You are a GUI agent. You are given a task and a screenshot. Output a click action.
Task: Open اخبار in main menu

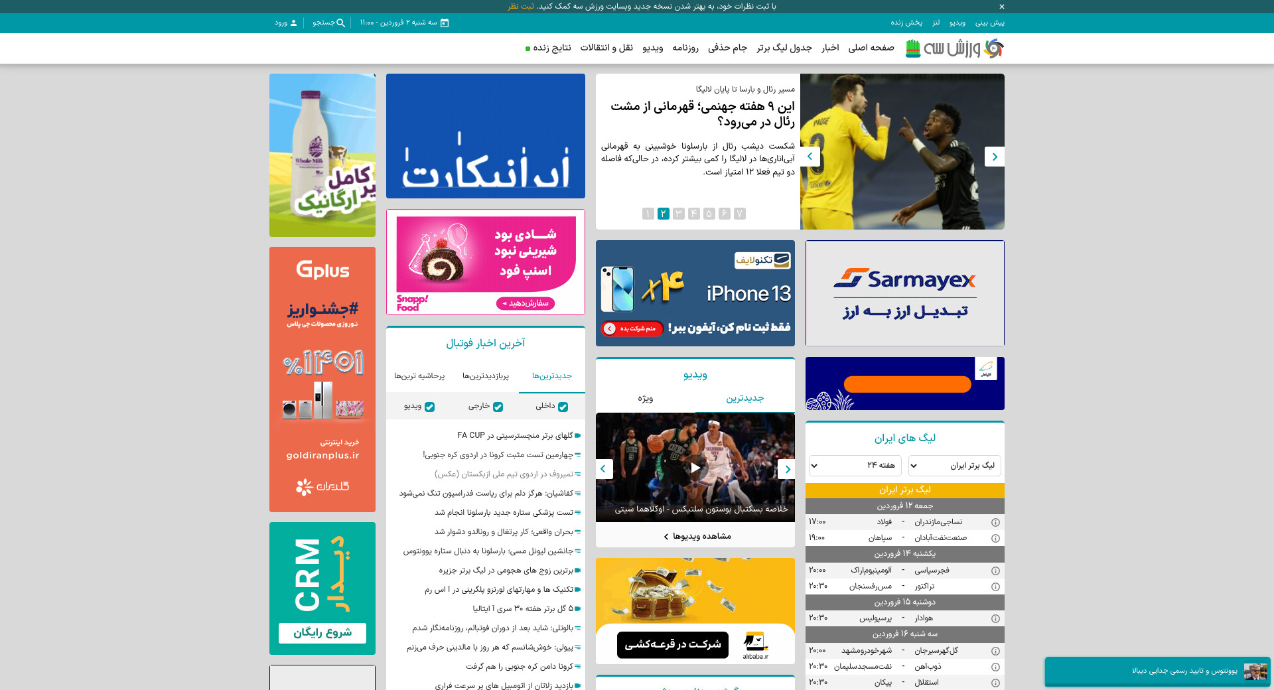coord(830,48)
